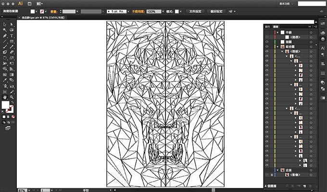Select the Shape Builder tool
Screen dimensions: 327x192
click(x=5, y=69)
